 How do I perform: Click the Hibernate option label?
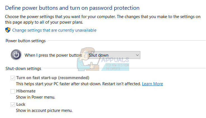pos(26,91)
